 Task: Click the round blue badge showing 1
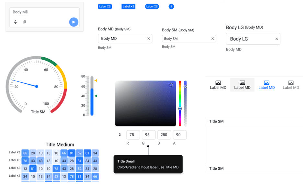click(x=171, y=6)
